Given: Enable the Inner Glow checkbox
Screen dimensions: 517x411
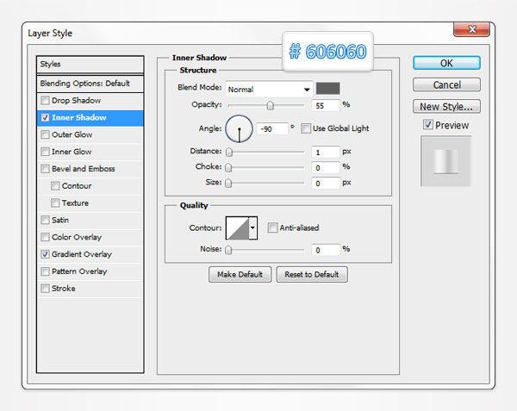Looking at the screenshot, I should pyautogui.click(x=45, y=152).
